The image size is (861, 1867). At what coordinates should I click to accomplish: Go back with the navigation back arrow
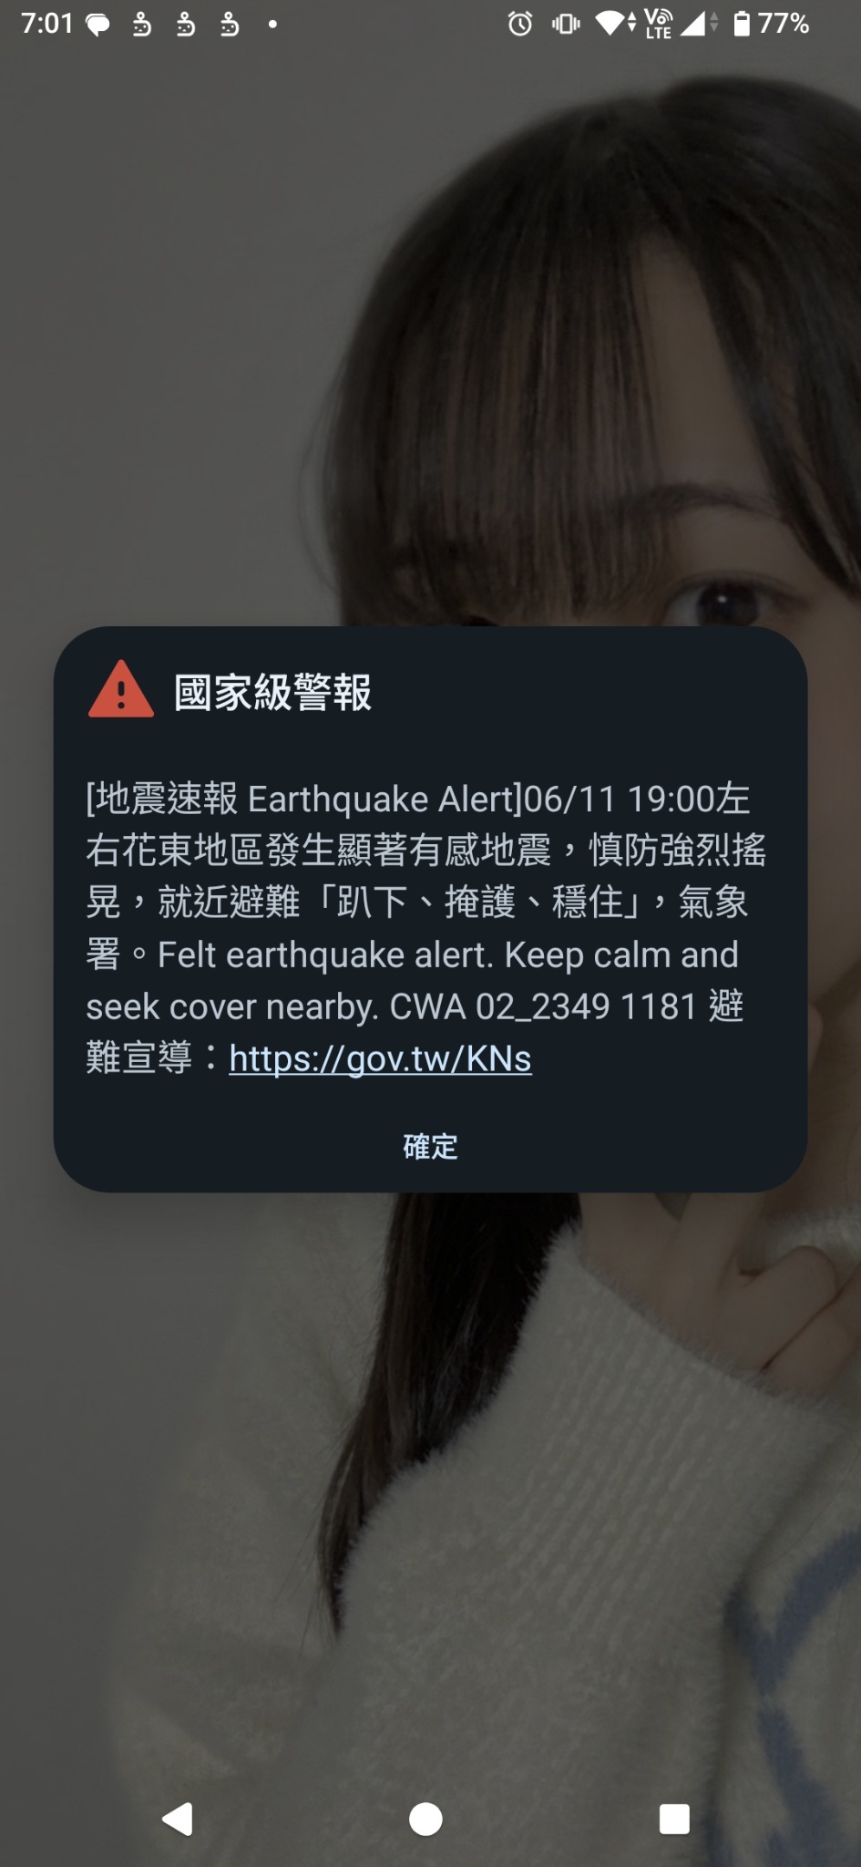tap(177, 1819)
